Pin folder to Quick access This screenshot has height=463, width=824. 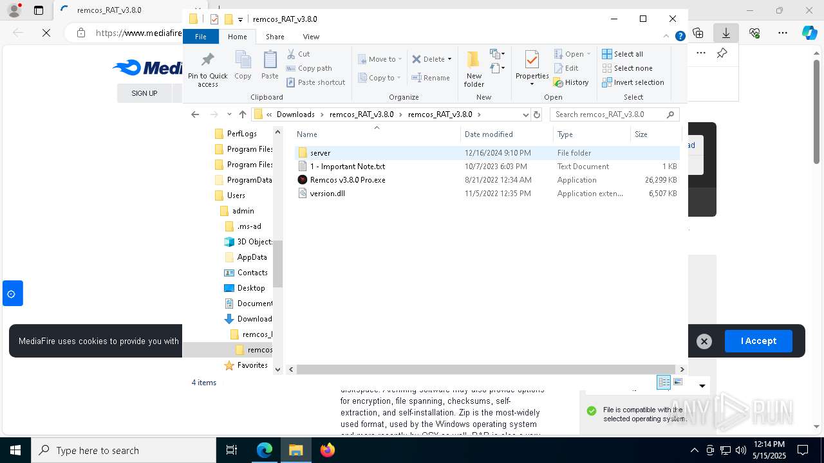[207, 69]
